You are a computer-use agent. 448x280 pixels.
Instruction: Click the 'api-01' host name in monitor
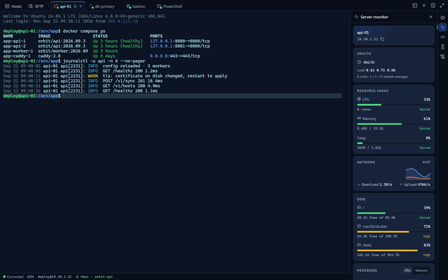coord(363,32)
